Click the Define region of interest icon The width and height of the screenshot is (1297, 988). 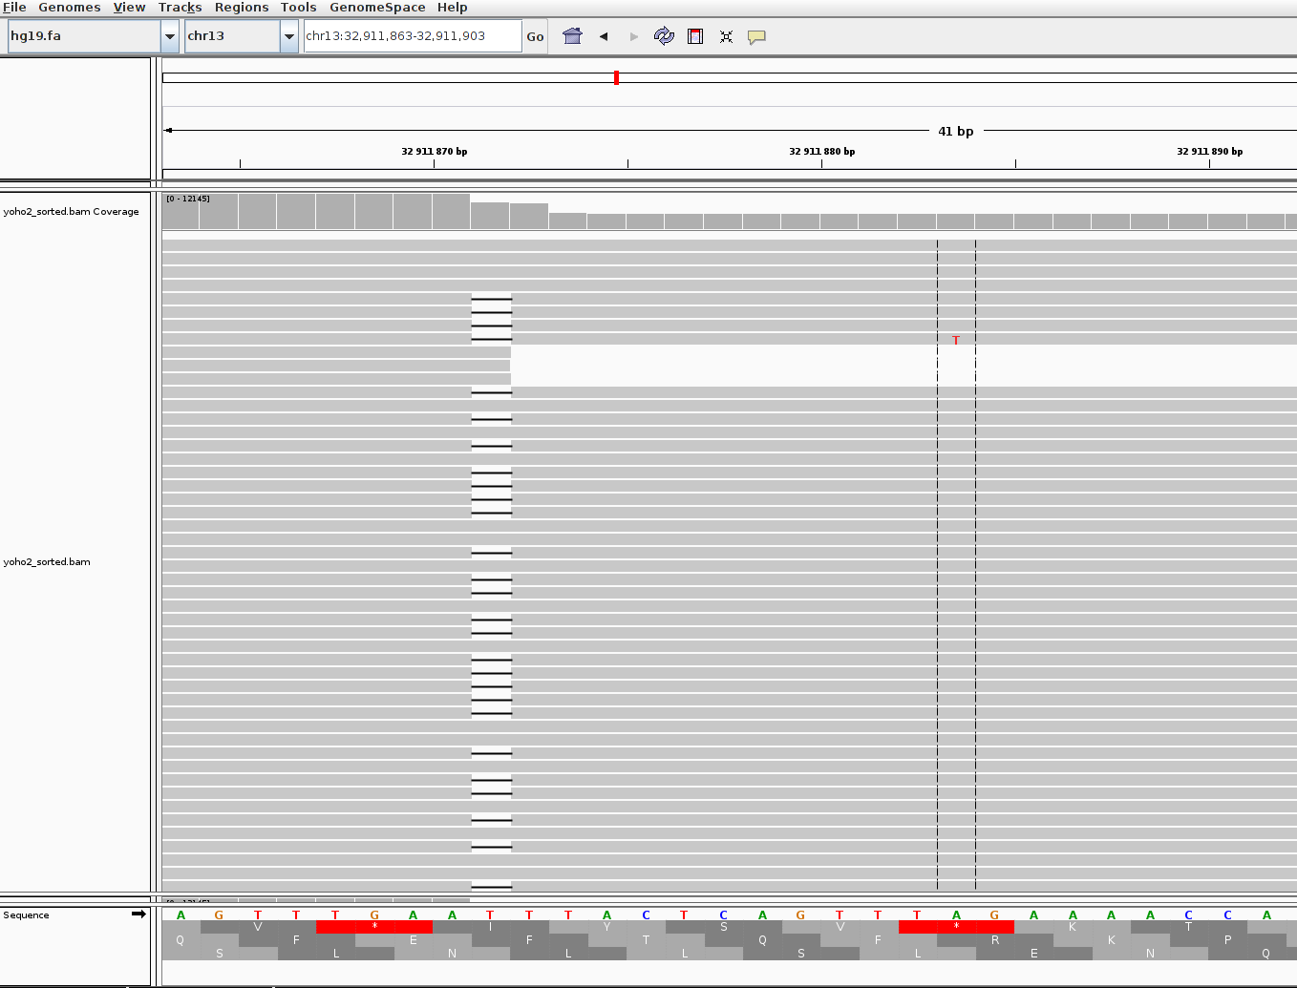tap(695, 36)
